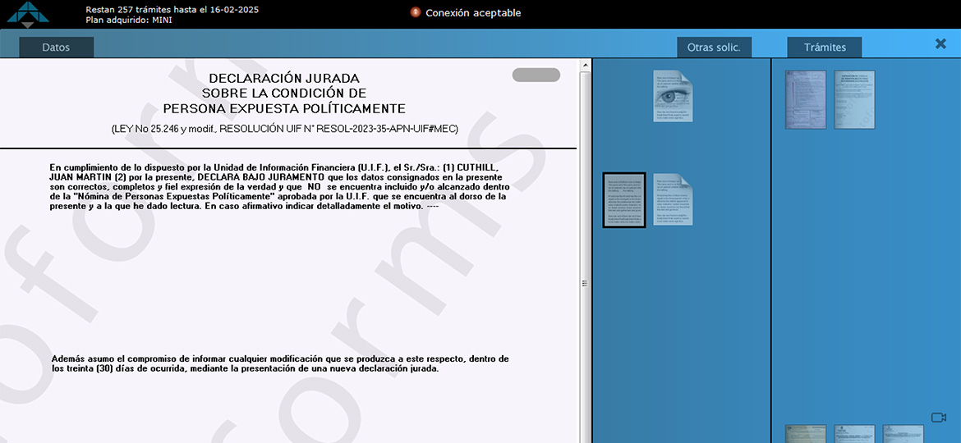
Task: Click the orange connection status indicator
Action: tap(416, 12)
